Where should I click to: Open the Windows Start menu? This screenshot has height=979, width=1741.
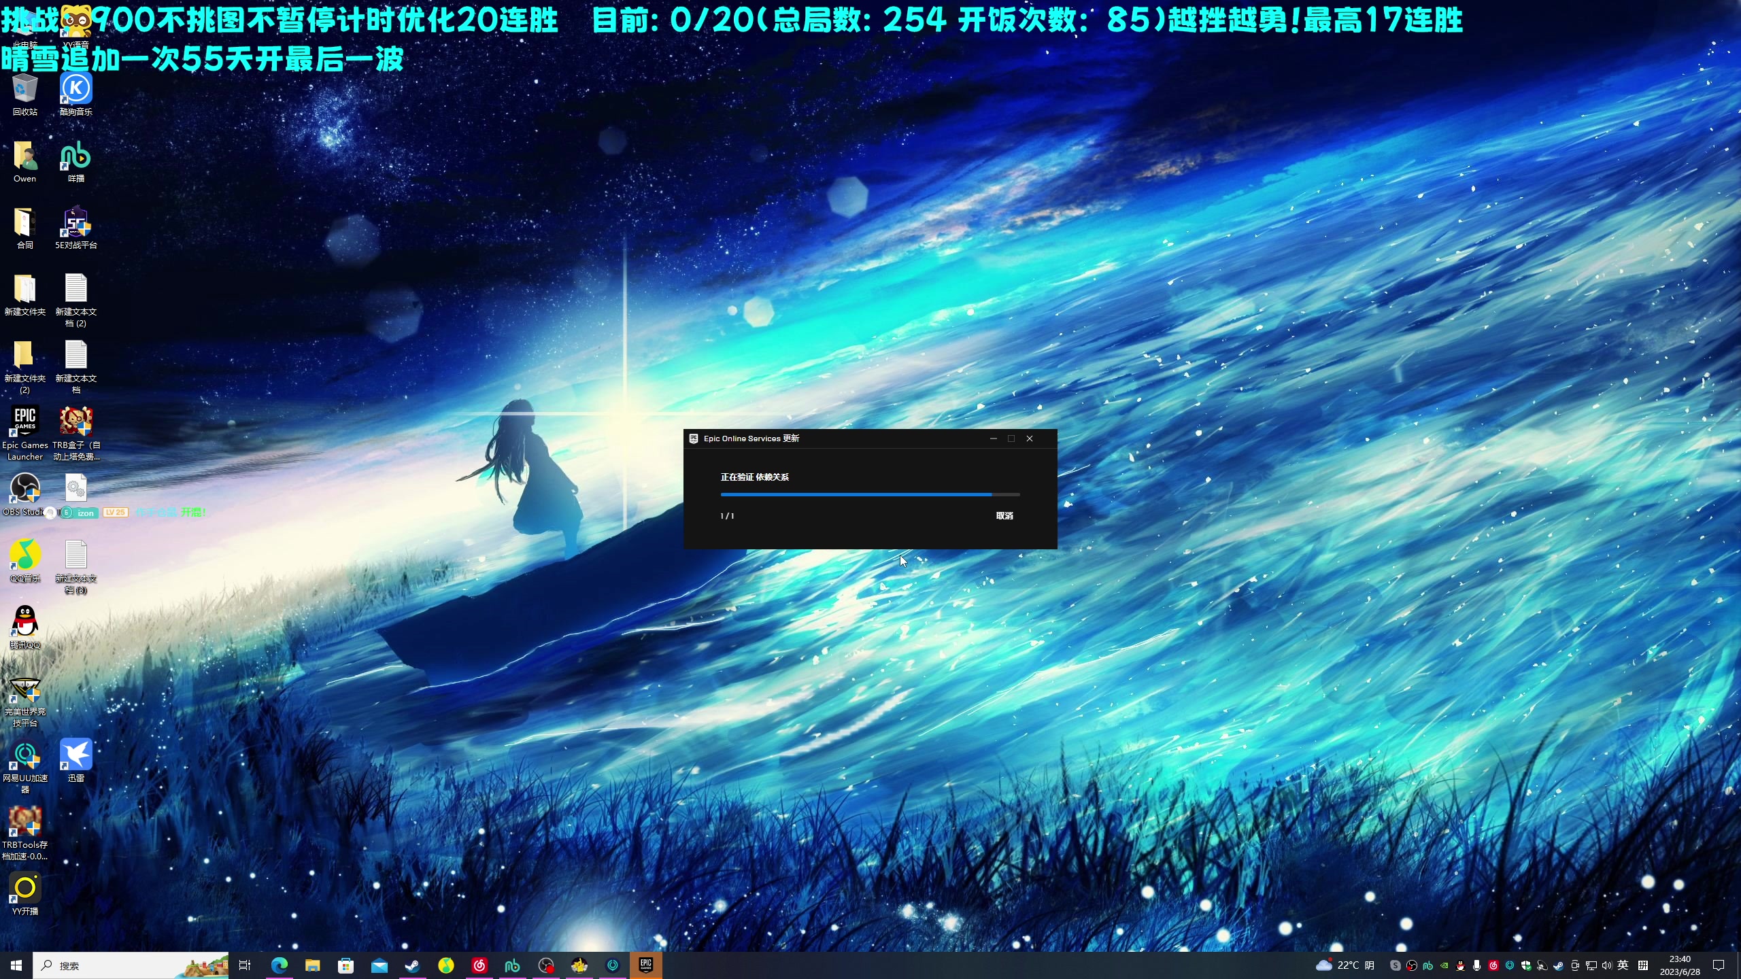[x=16, y=965]
